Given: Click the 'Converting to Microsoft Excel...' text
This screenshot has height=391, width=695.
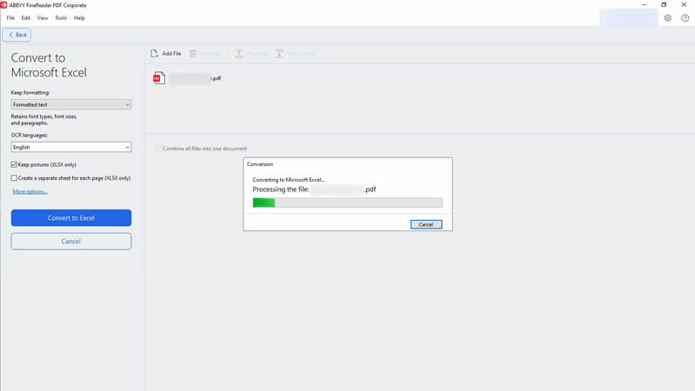Looking at the screenshot, I should click(289, 180).
